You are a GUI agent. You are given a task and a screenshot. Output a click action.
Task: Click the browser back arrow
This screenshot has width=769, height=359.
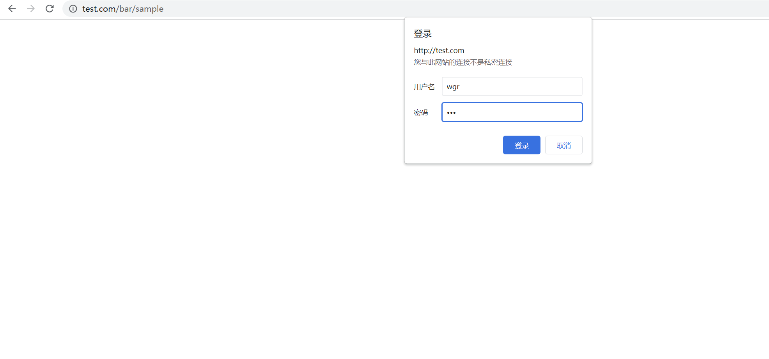12,9
